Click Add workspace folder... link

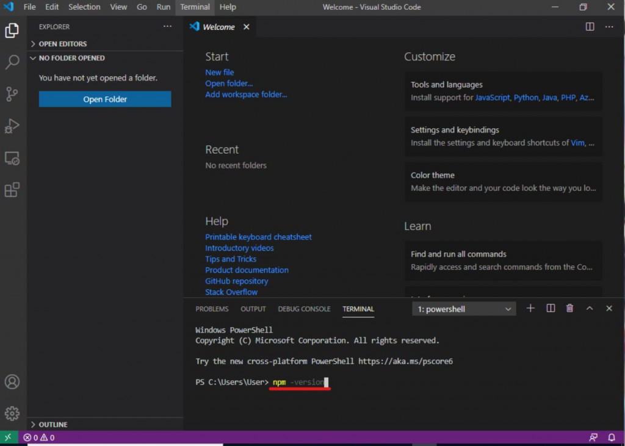[246, 95]
